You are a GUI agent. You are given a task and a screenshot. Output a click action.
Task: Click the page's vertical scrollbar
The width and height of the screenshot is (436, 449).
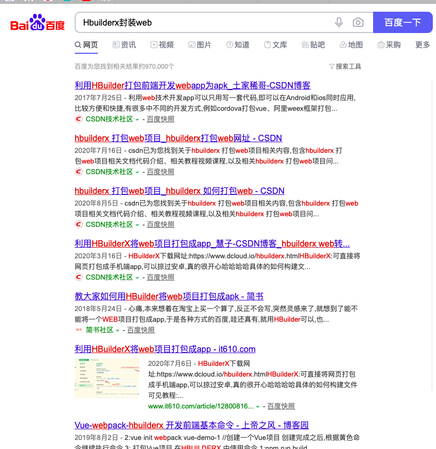point(432,235)
